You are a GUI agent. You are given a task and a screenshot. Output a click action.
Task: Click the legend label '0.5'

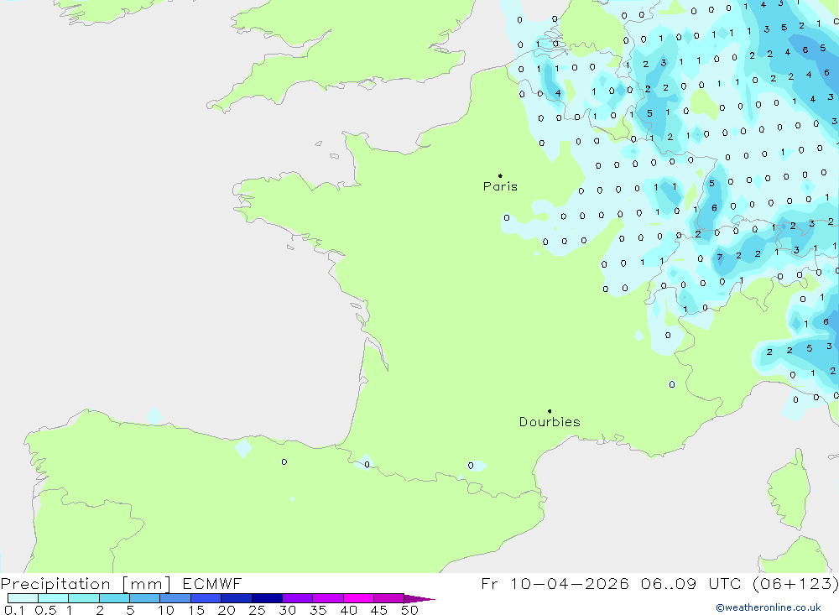point(45,610)
